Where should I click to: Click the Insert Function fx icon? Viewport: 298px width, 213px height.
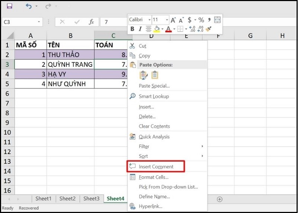coord(91,22)
